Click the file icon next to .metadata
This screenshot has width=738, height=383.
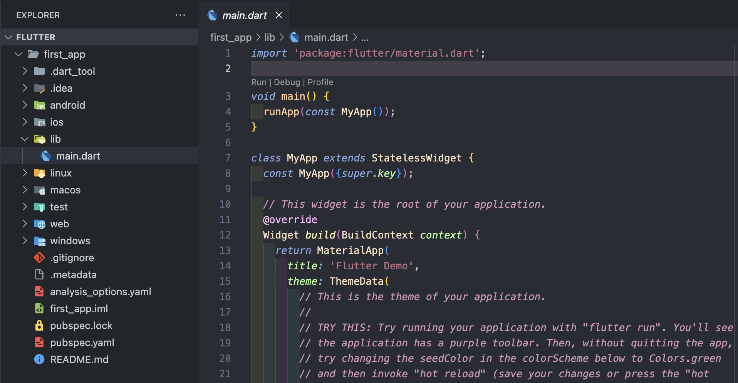click(x=39, y=275)
